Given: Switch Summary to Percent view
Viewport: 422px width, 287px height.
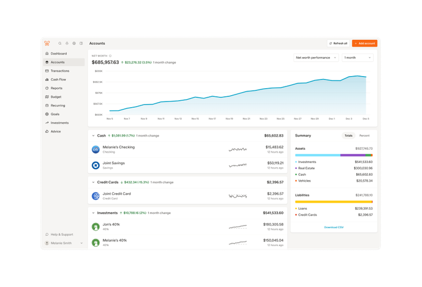Looking at the screenshot, I should tap(364, 135).
